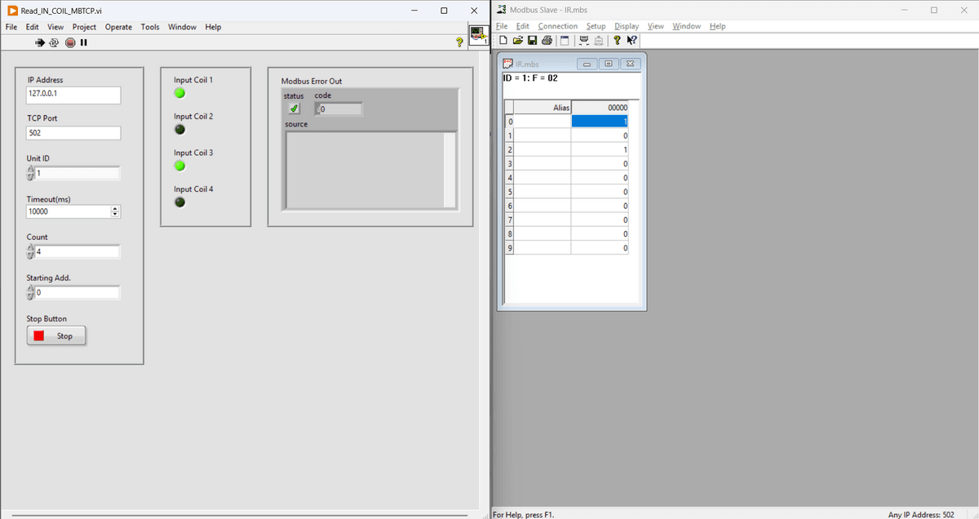Click the Unit ID increment arrows
The width and height of the screenshot is (979, 519).
(x=31, y=173)
